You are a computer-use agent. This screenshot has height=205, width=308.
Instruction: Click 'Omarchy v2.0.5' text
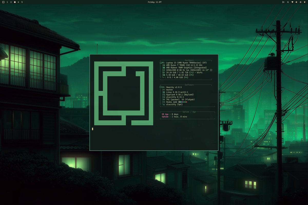[174, 87]
